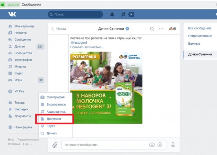Image resolution: width=217 pixels, height=155 pixels.
Task: Open the Nestogen giveaway image
Action: point(106,88)
